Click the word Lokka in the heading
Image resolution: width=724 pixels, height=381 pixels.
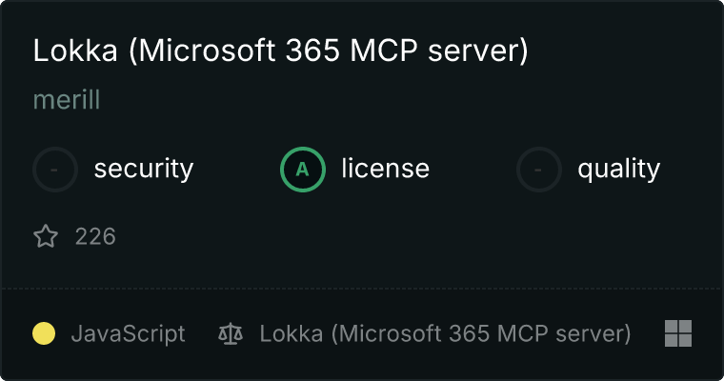[x=75, y=51]
